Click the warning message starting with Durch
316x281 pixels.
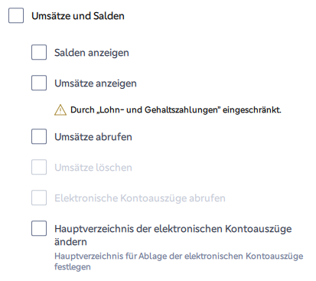(x=176, y=110)
